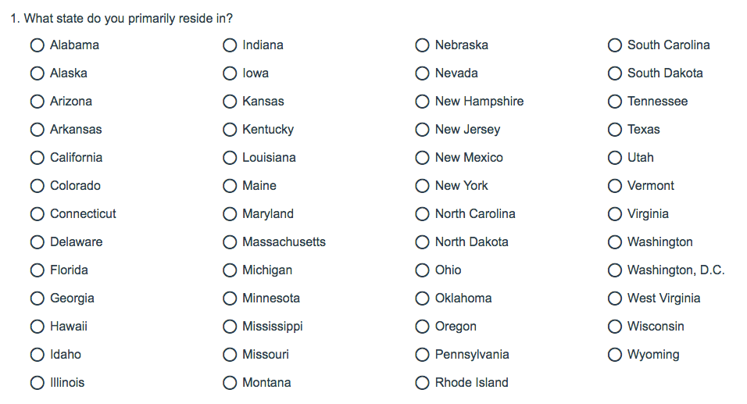The image size is (747, 404).
Task: Select the Alabama radio button
Action: pyautogui.click(x=38, y=45)
